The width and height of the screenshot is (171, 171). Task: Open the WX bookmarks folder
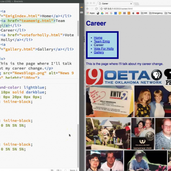tap(144, 13)
